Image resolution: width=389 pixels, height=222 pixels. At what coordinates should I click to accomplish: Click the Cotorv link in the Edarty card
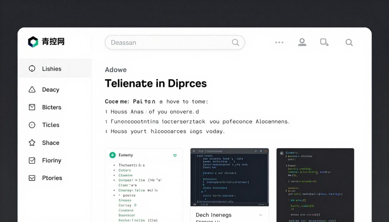coord(124,170)
